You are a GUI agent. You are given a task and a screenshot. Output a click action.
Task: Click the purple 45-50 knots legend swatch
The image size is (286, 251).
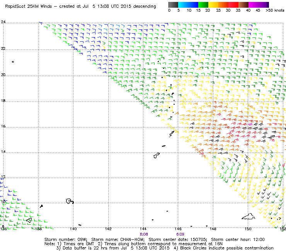(264, 5)
